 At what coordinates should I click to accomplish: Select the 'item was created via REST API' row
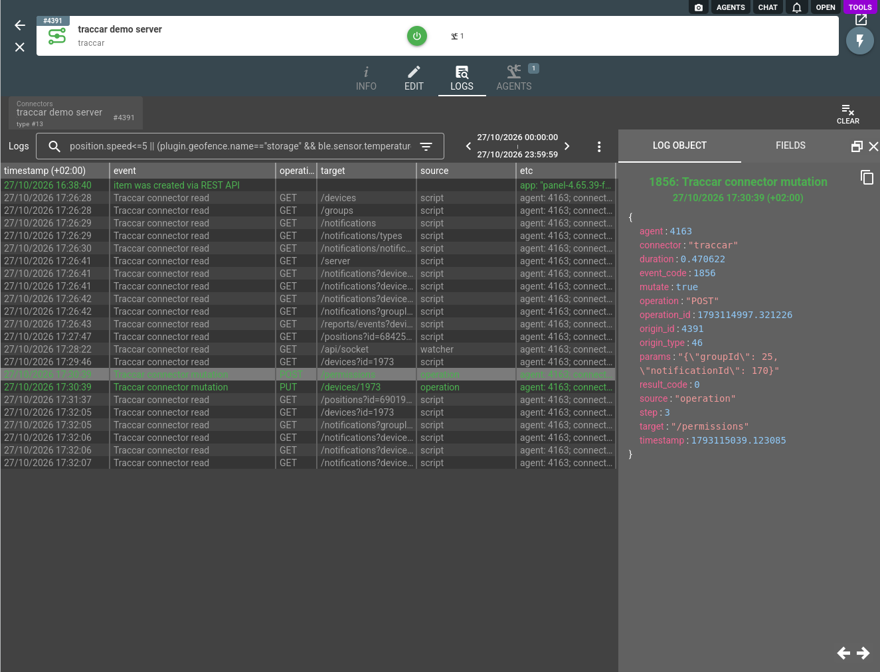[308, 185]
